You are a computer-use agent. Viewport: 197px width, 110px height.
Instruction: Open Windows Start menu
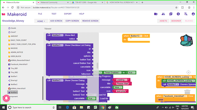click(x=3, y=107)
